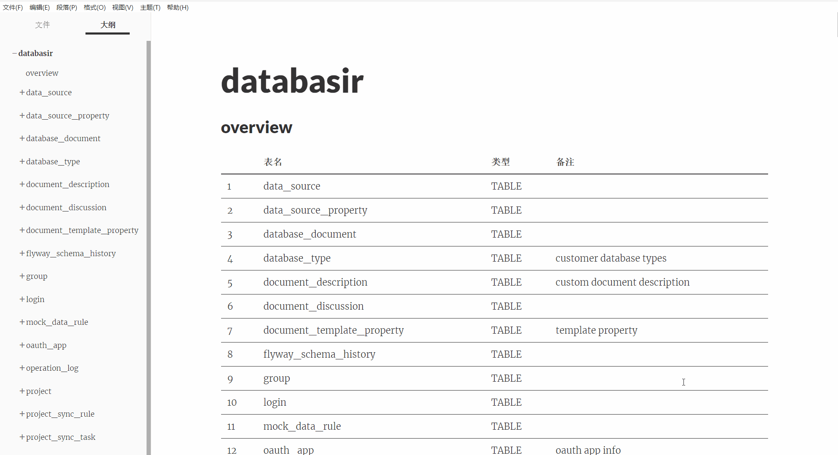Select the 大纲 sidebar tab
This screenshot has width=838, height=455.
click(107, 25)
